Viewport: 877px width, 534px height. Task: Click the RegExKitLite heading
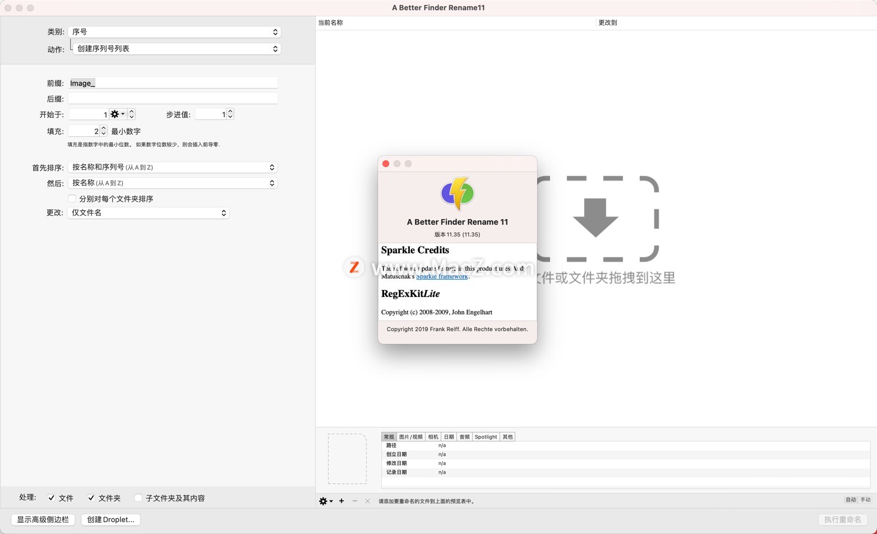pyautogui.click(x=410, y=294)
